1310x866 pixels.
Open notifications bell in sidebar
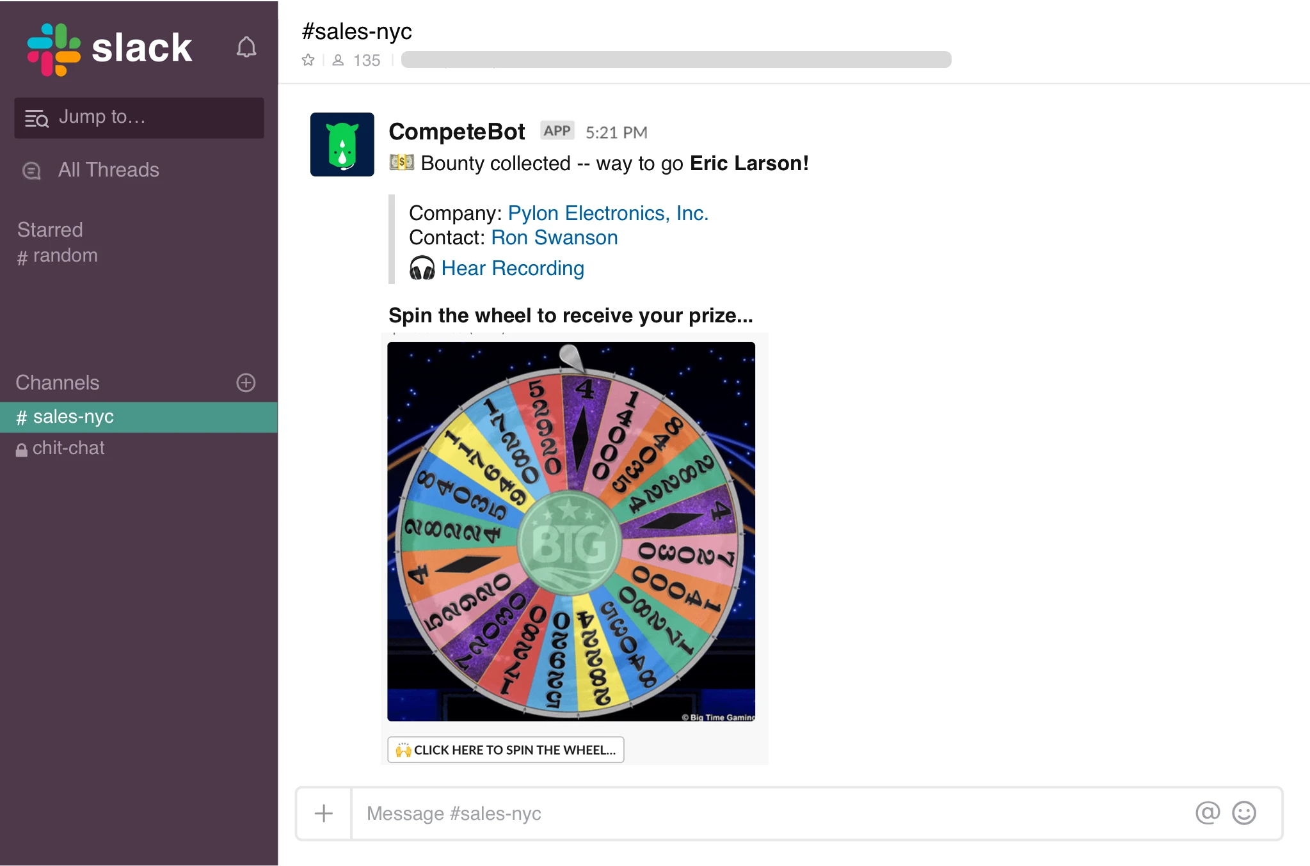point(246,47)
